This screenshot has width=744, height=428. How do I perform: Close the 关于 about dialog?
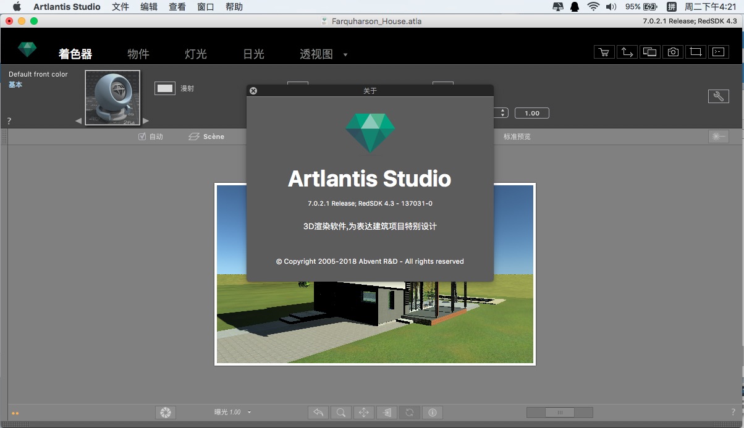(253, 91)
